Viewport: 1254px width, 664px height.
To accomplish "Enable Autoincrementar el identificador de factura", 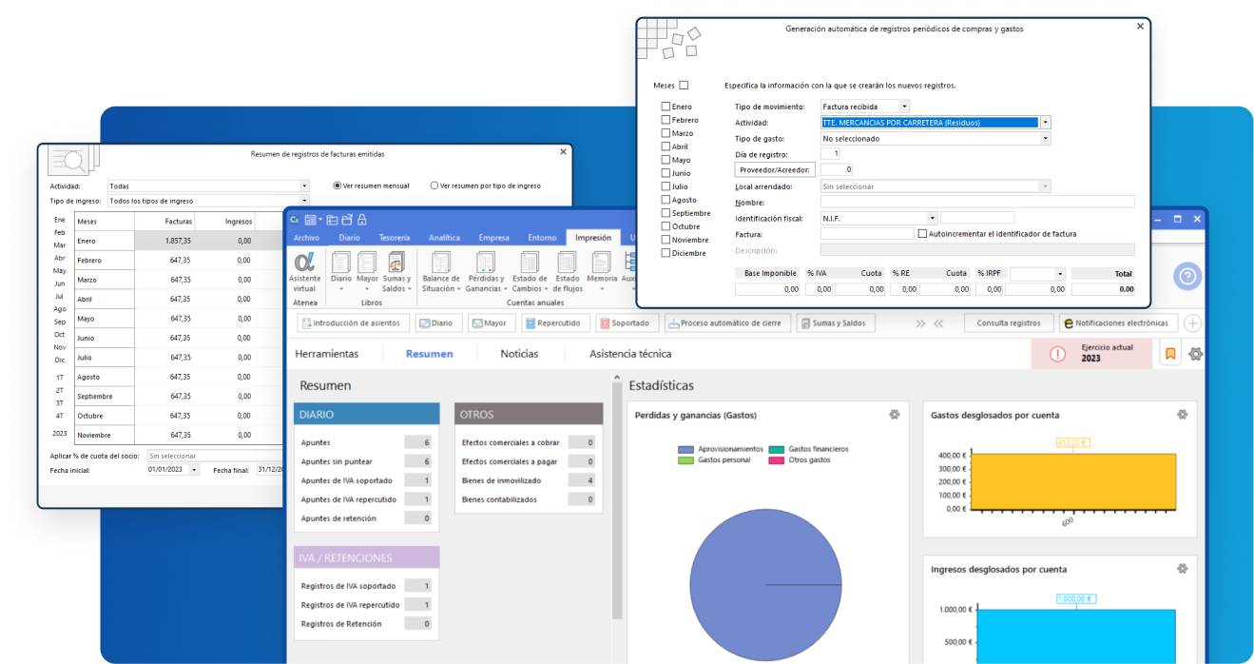I will point(921,233).
